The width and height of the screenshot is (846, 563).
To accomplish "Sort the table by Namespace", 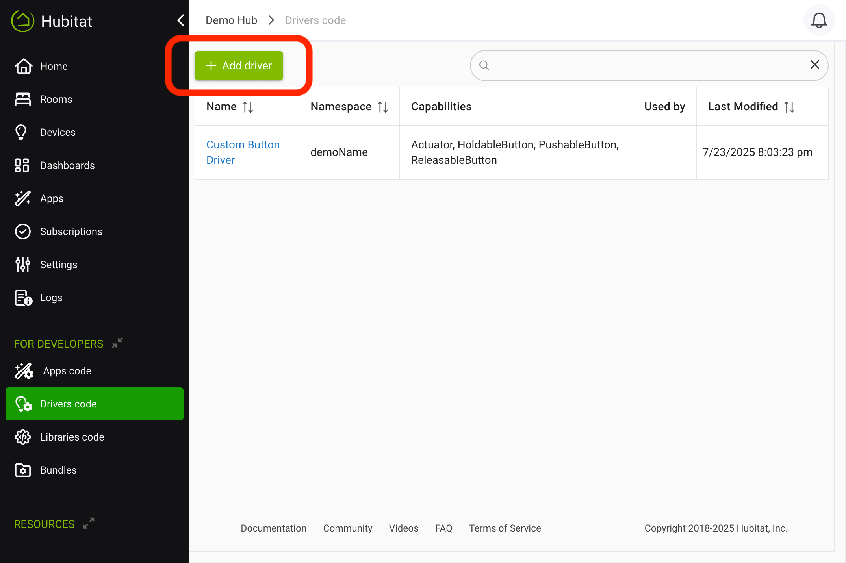I will (x=383, y=107).
